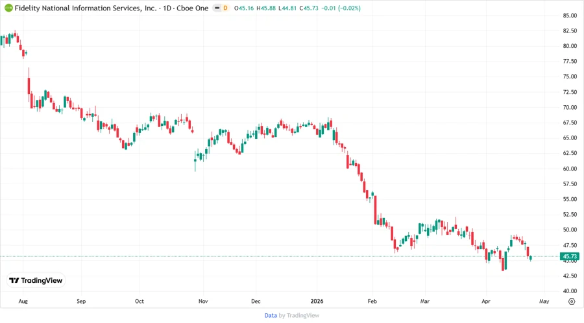
Task: Select the close value C45.73 in header
Action: [309, 8]
